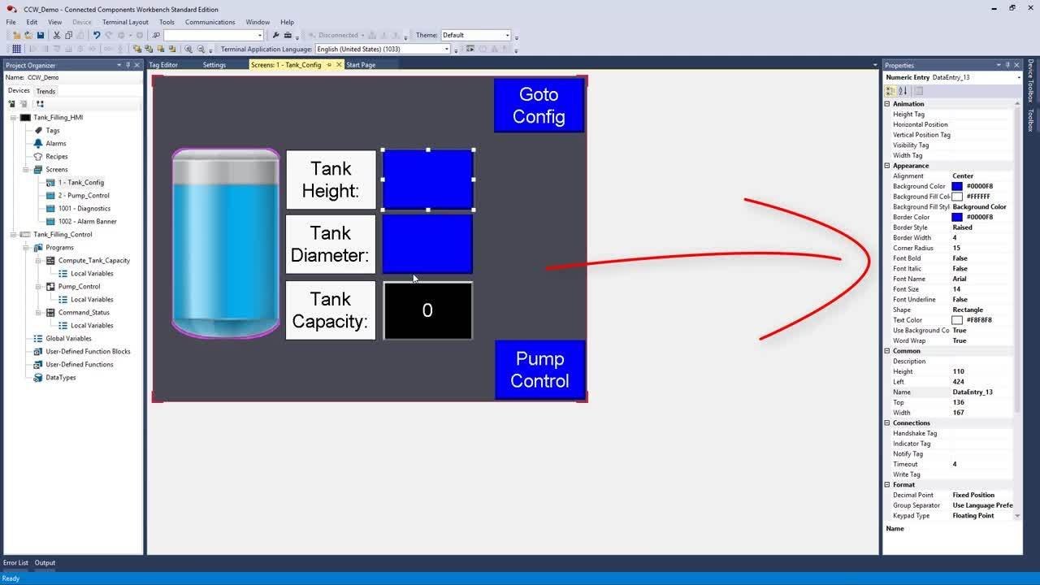
Task: Open the Terminal Layout menu
Action: [125, 22]
